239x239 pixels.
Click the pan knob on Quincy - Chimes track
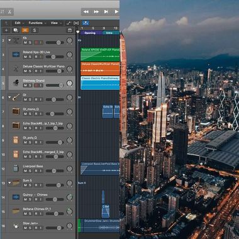(70, 197)
